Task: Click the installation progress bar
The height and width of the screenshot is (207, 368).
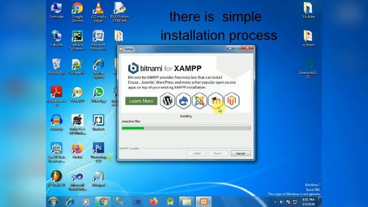Action: [x=186, y=128]
